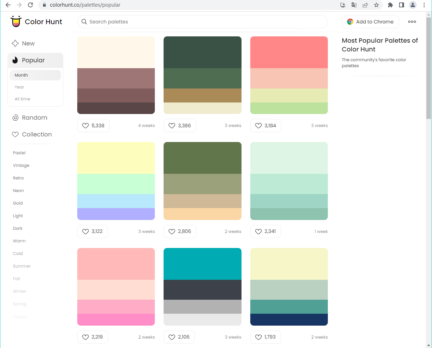Open the Dark tag link
The height and width of the screenshot is (348, 432).
17,228
